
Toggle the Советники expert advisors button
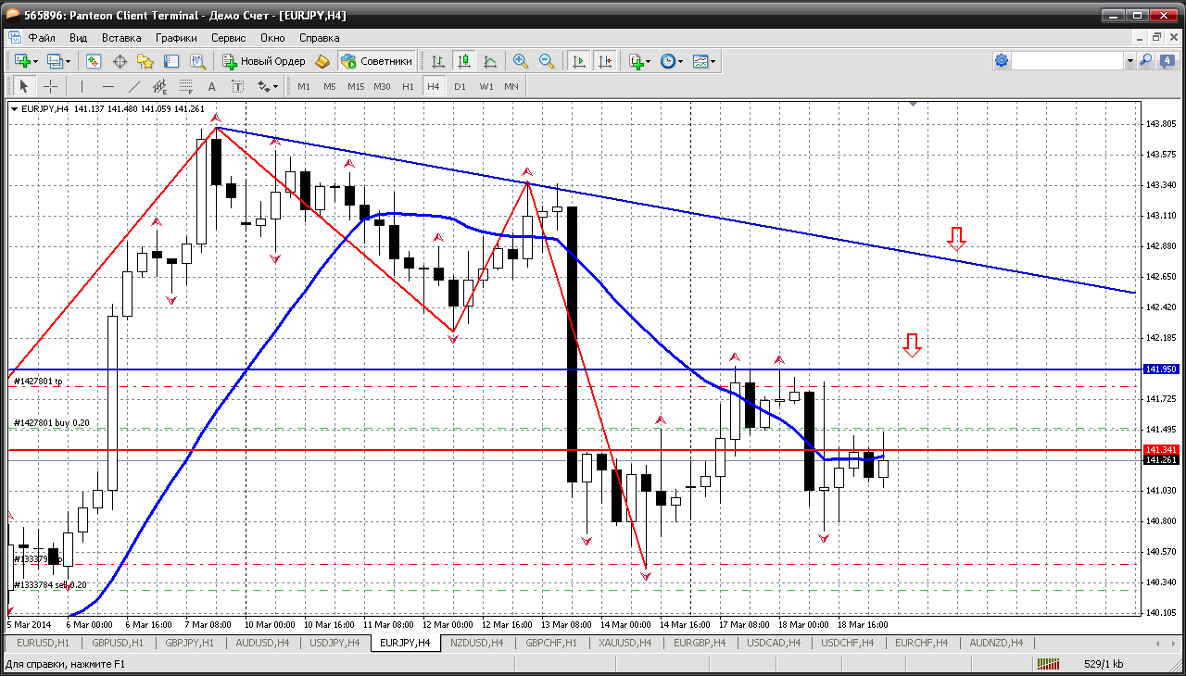click(x=376, y=61)
